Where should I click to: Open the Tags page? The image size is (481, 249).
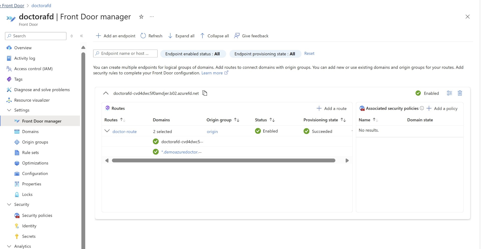coord(18,79)
